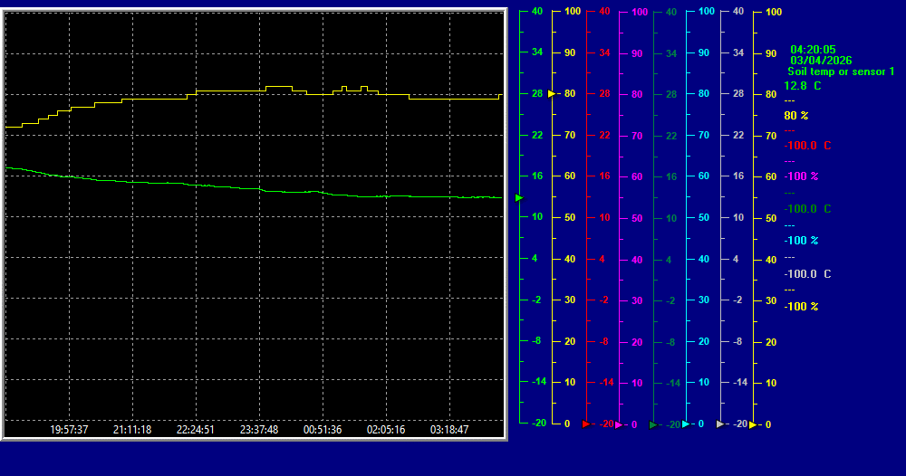Click the 50 mark on the cyan percentage scale
The height and width of the screenshot is (476, 906).
[x=703, y=217]
